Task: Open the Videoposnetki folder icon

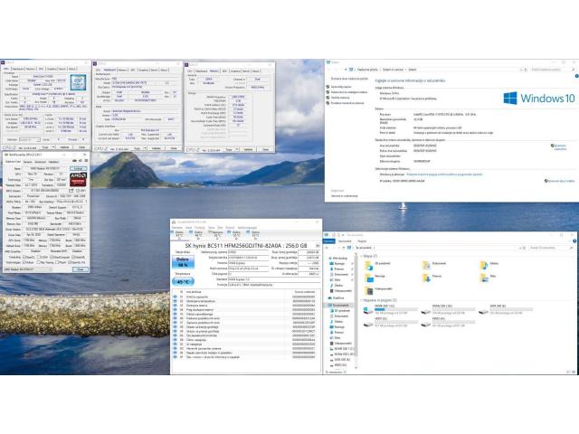Action: tap(369, 291)
